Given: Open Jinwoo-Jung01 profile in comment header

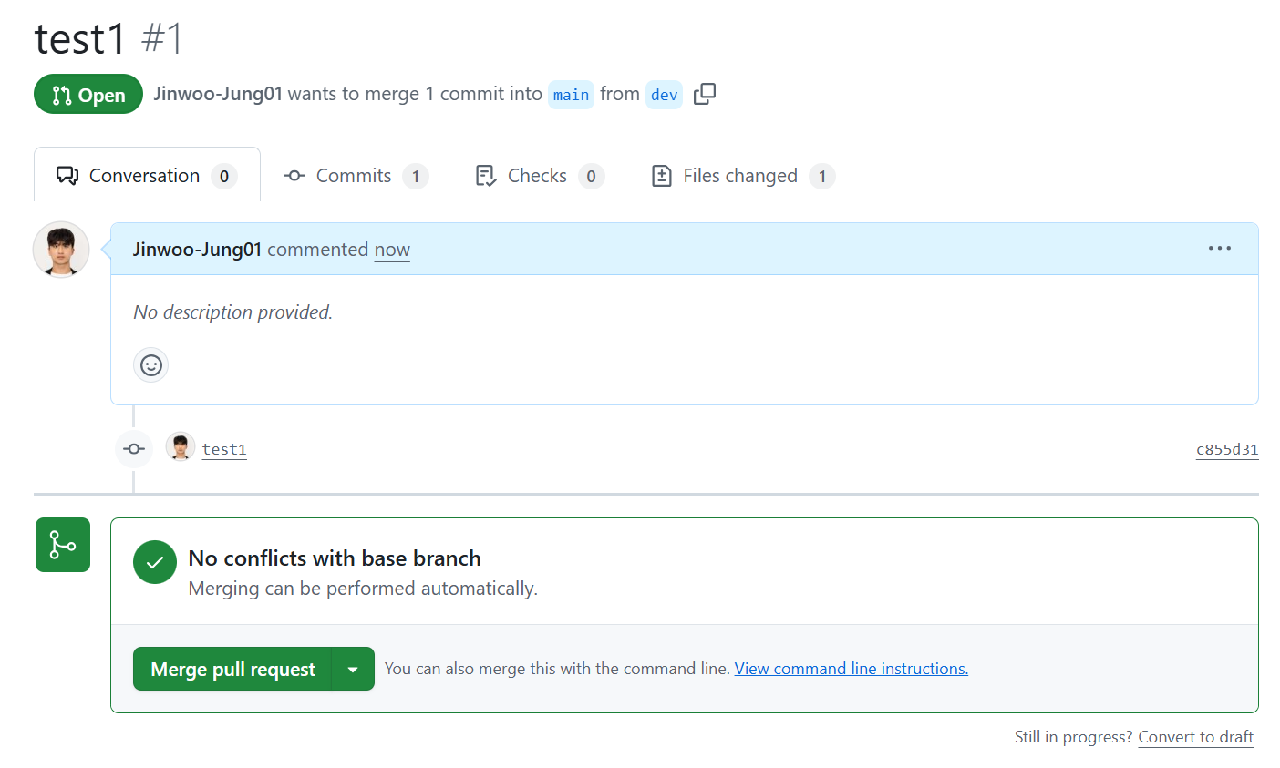Looking at the screenshot, I should (197, 250).
